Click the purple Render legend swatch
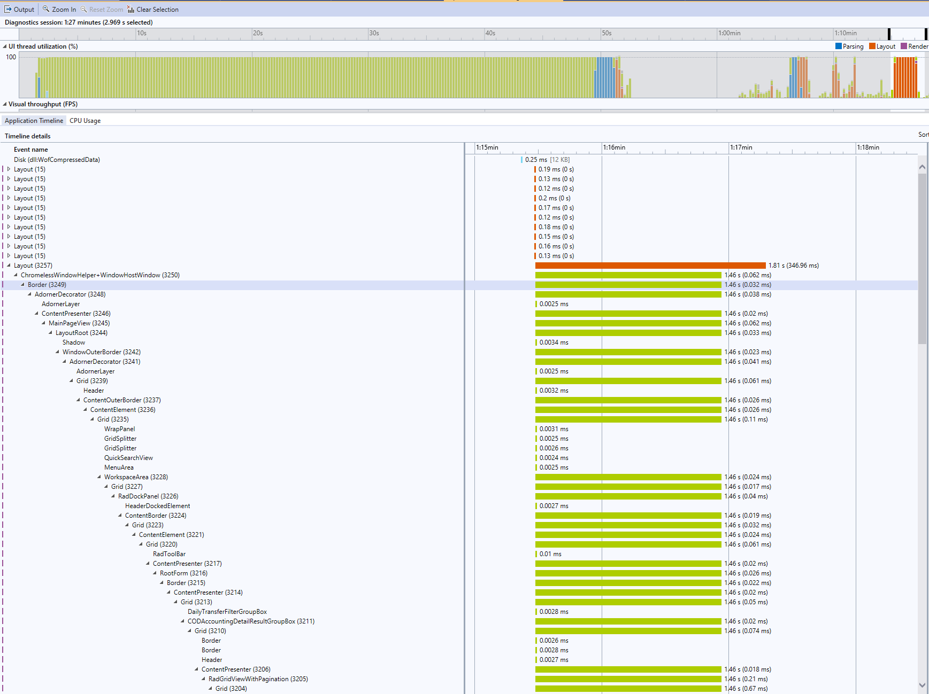Image resolution: width=929 pixels, height=694 pixels. (904, 46)
